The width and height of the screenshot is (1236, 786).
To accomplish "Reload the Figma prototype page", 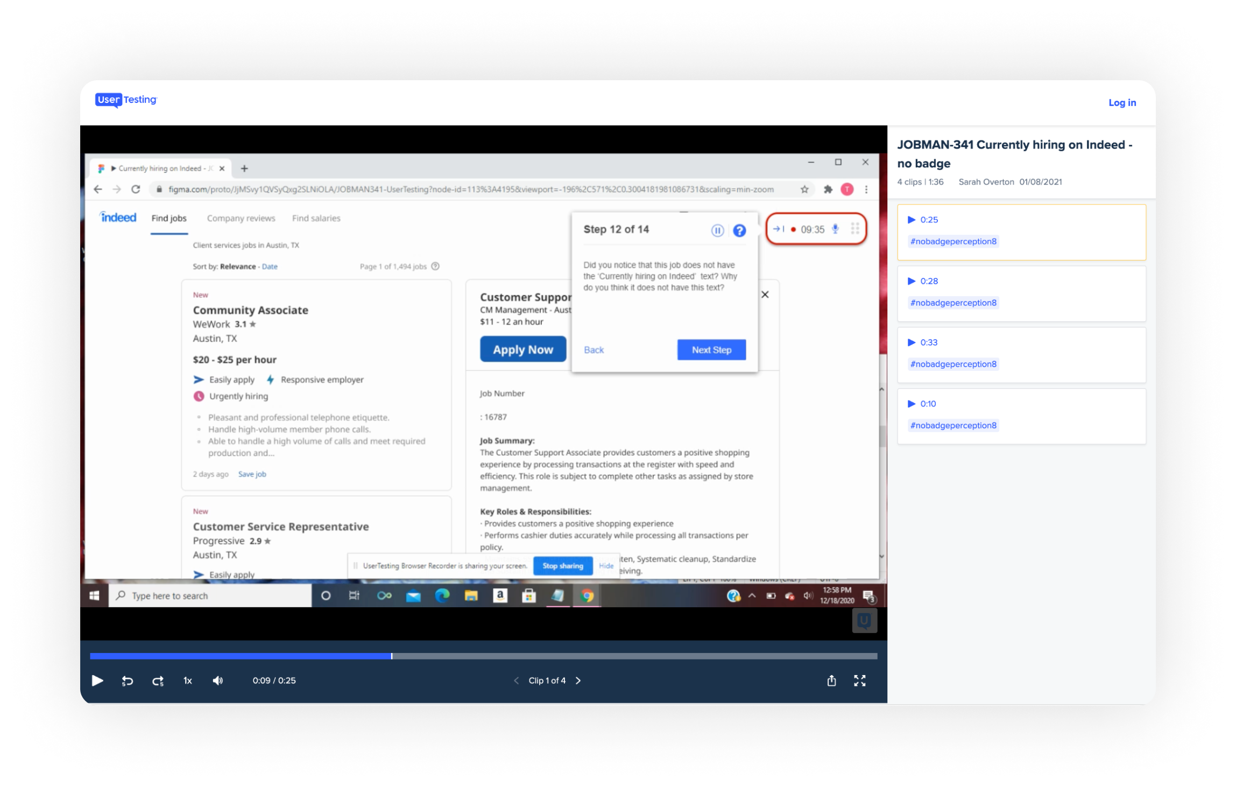I will (x=136, y=190).
